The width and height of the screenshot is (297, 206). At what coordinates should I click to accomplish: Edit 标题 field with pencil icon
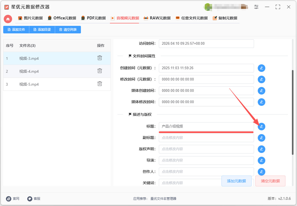[x=262, y=127]
